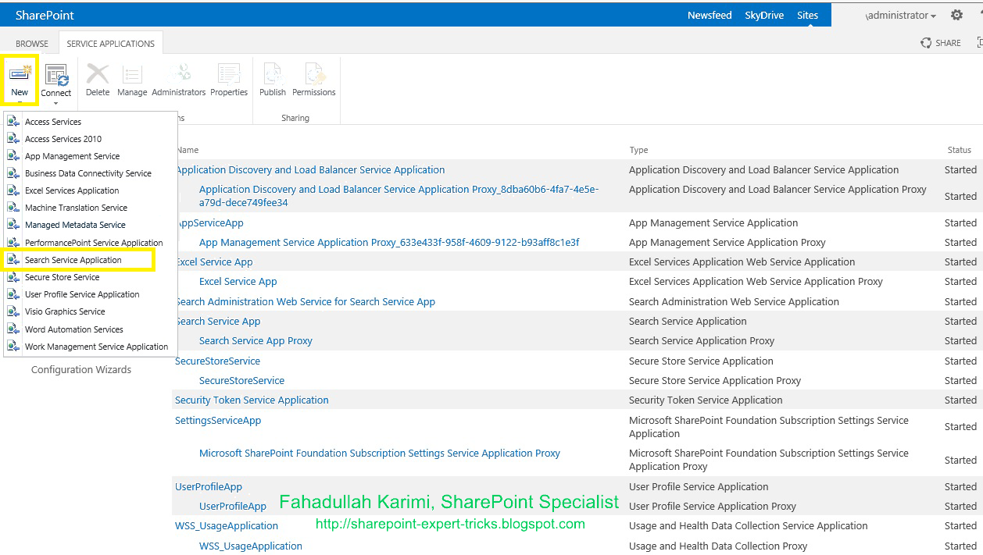Screen dimensions: 983x555
Task: Open Configuration Wizards
Action: (81, 369)
